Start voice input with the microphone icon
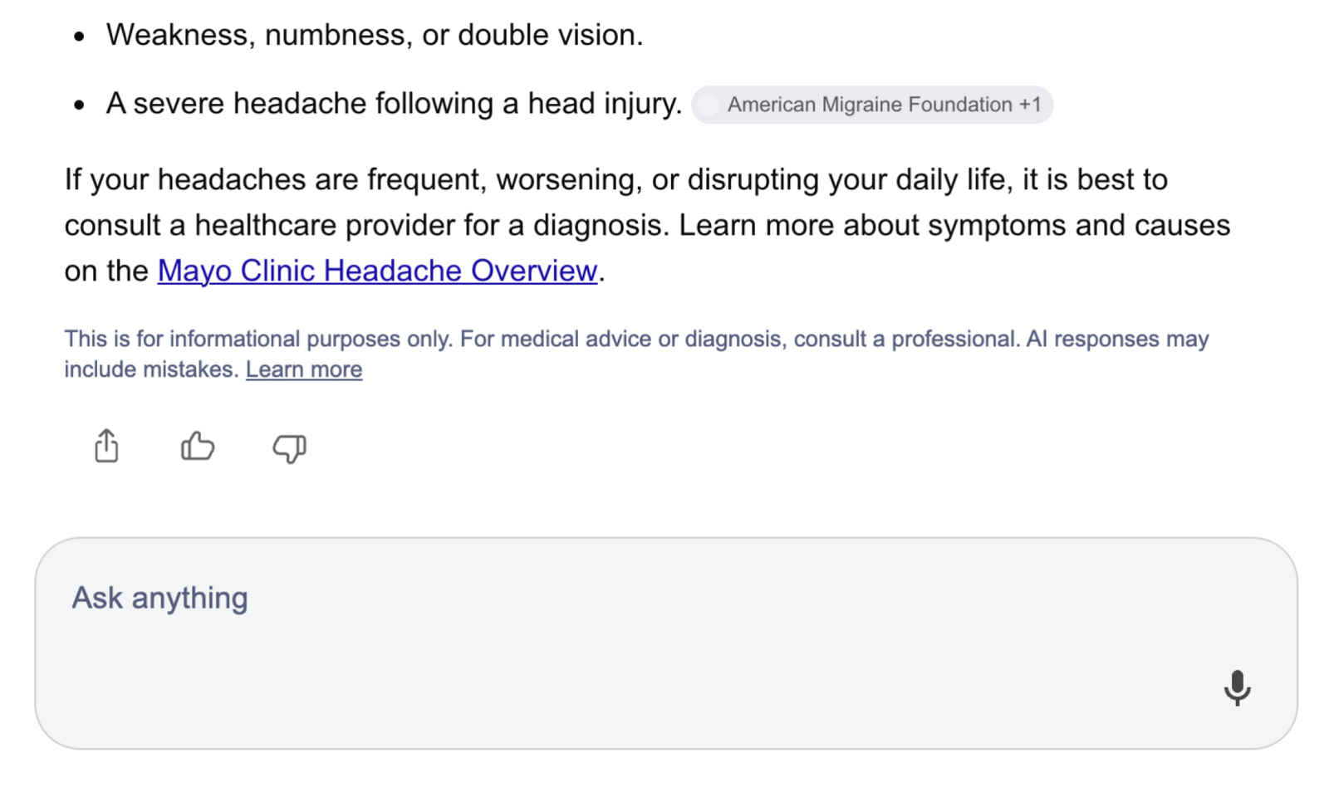This screenshot has height=792, width=1329. coord(1237,687)
